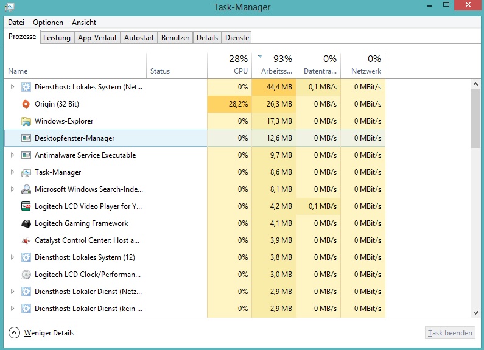Image resolution: width=484 pixels, height=350 pixels.
Task: Sort by the Status column header
Action: point(177,65)
